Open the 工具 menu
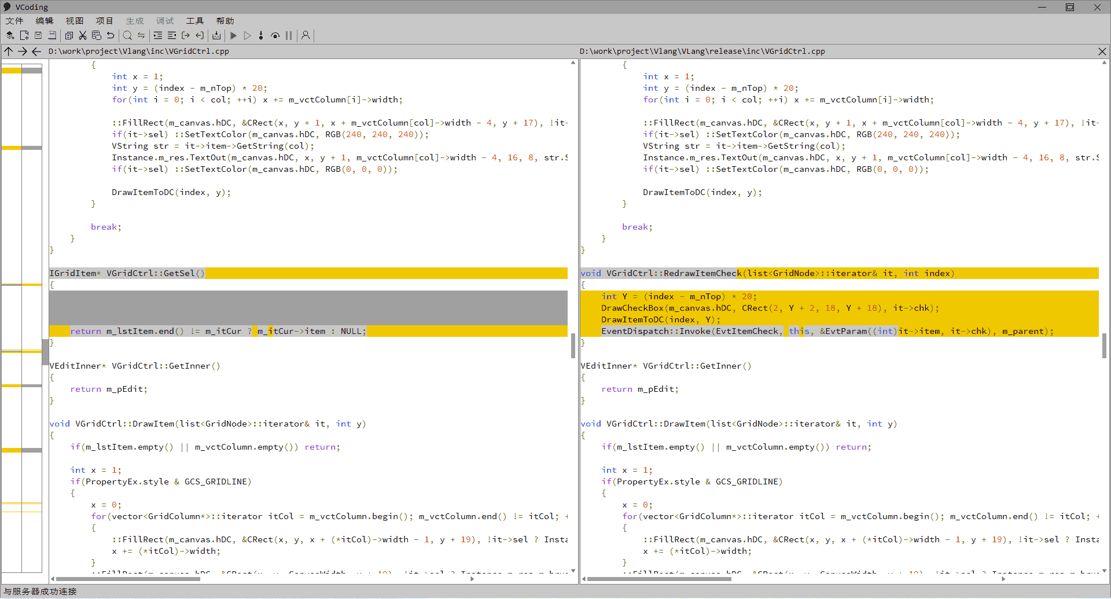 point(195,21)
